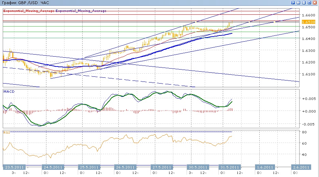Click the 1.6200 price axis label

(x=308, y=62)
